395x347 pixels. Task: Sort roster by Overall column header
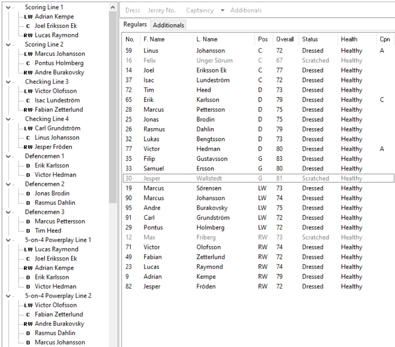pos(285,39)
